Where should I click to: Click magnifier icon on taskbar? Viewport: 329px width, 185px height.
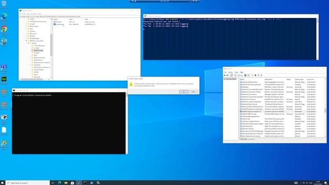pos(98,183)
